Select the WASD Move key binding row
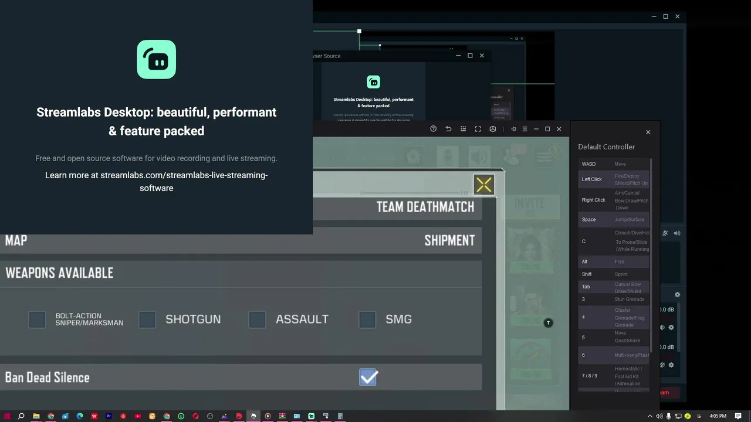Viewport: 751px width, 422px height. pos(614,164)
